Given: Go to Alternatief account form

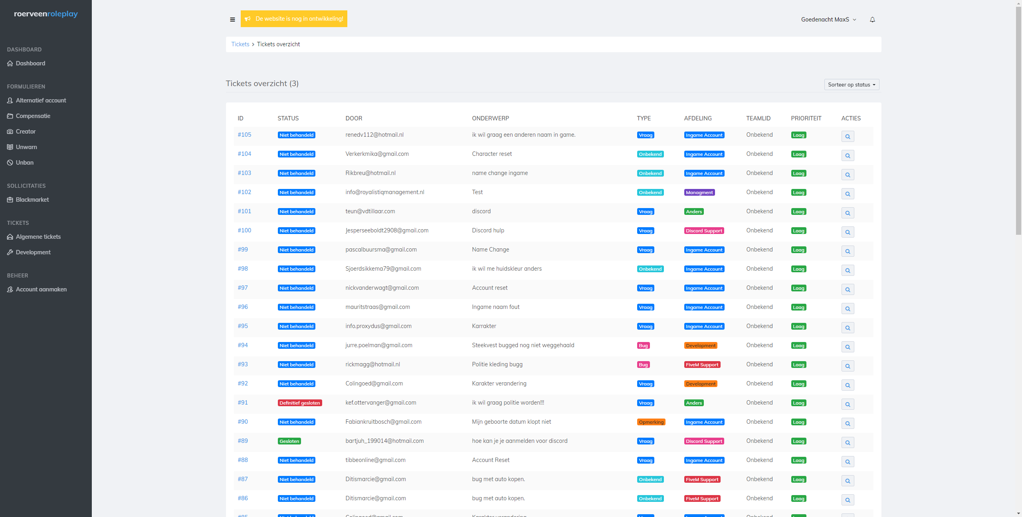Looking at the screenshot, I should click(41, 100).
